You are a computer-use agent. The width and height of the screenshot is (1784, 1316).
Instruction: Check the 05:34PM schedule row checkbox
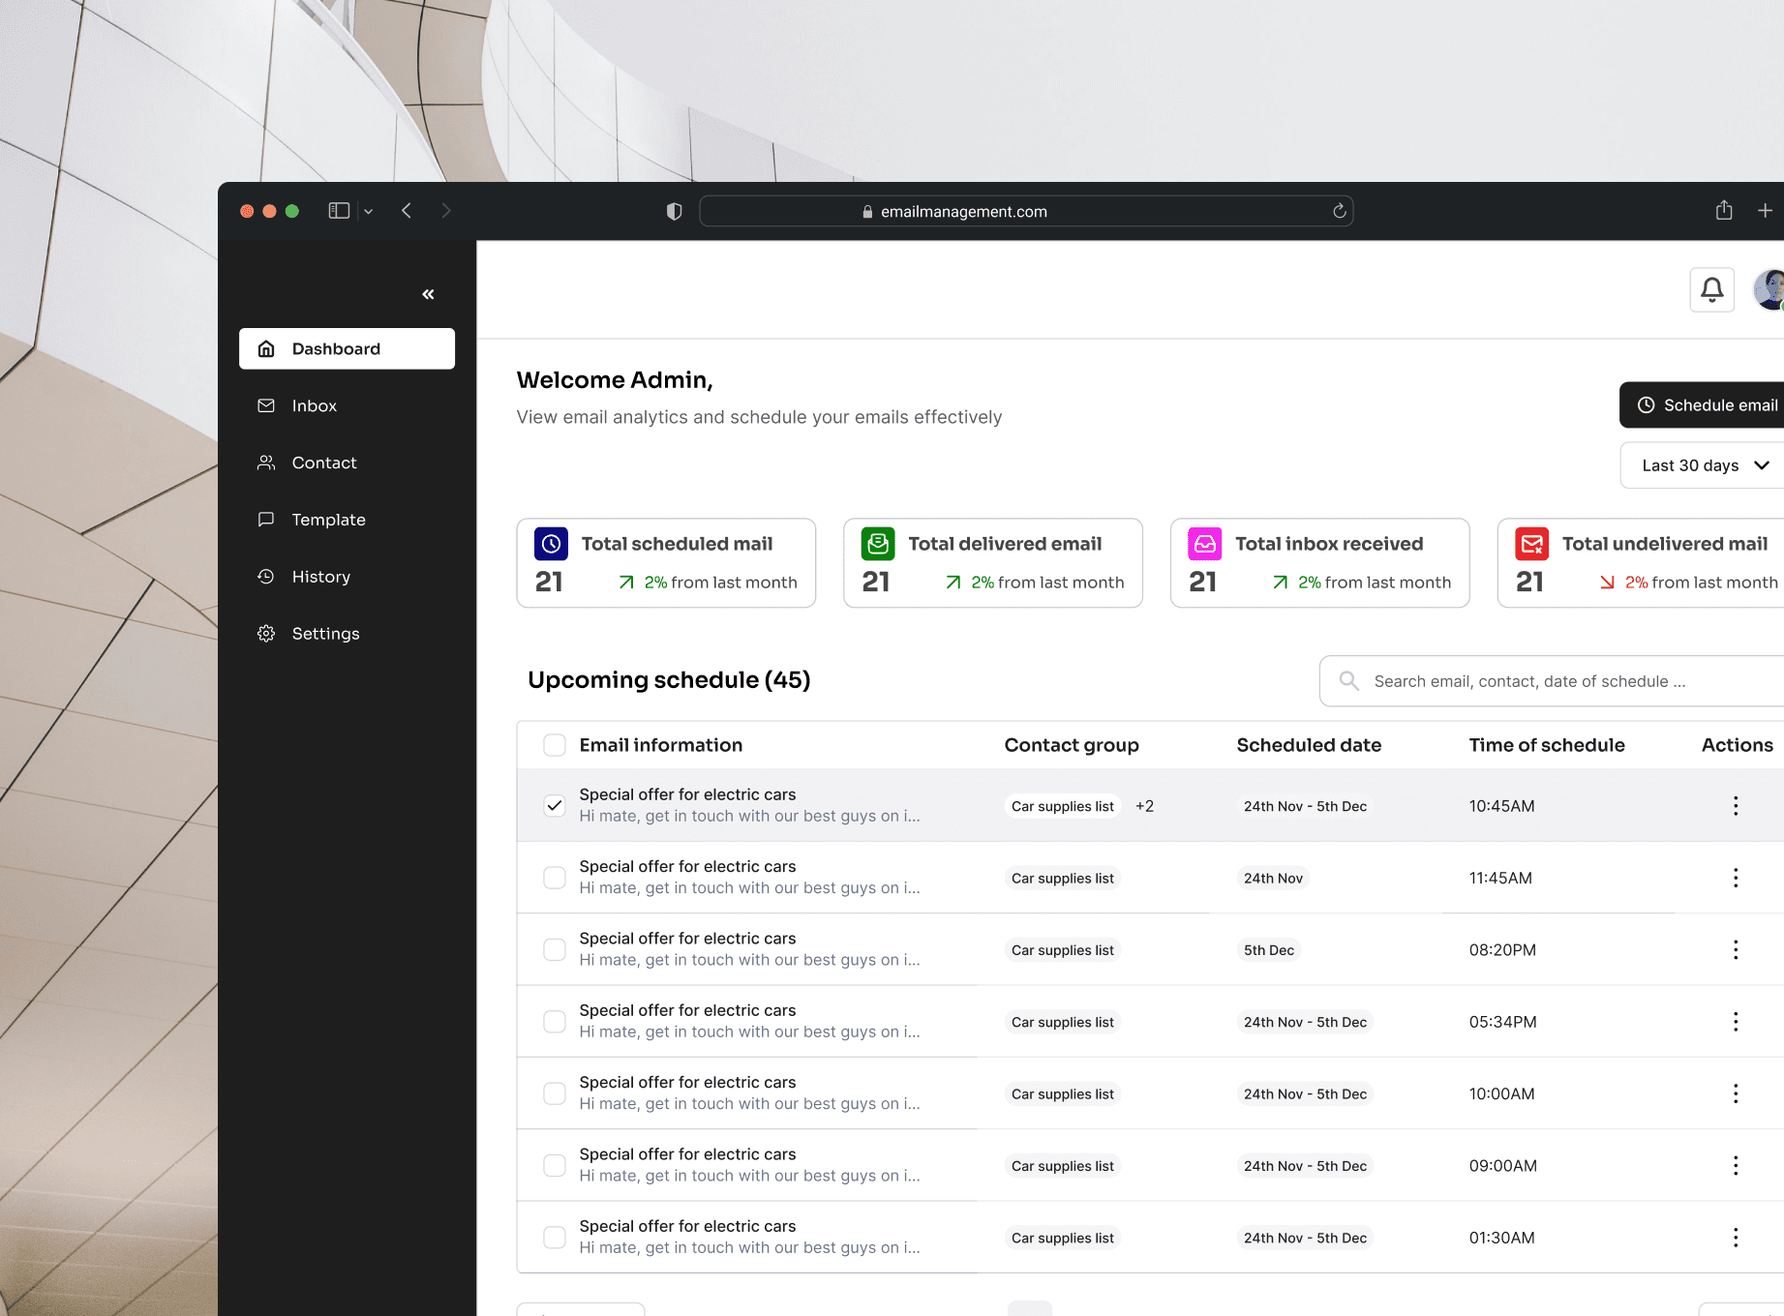[x=555, y=1022]
